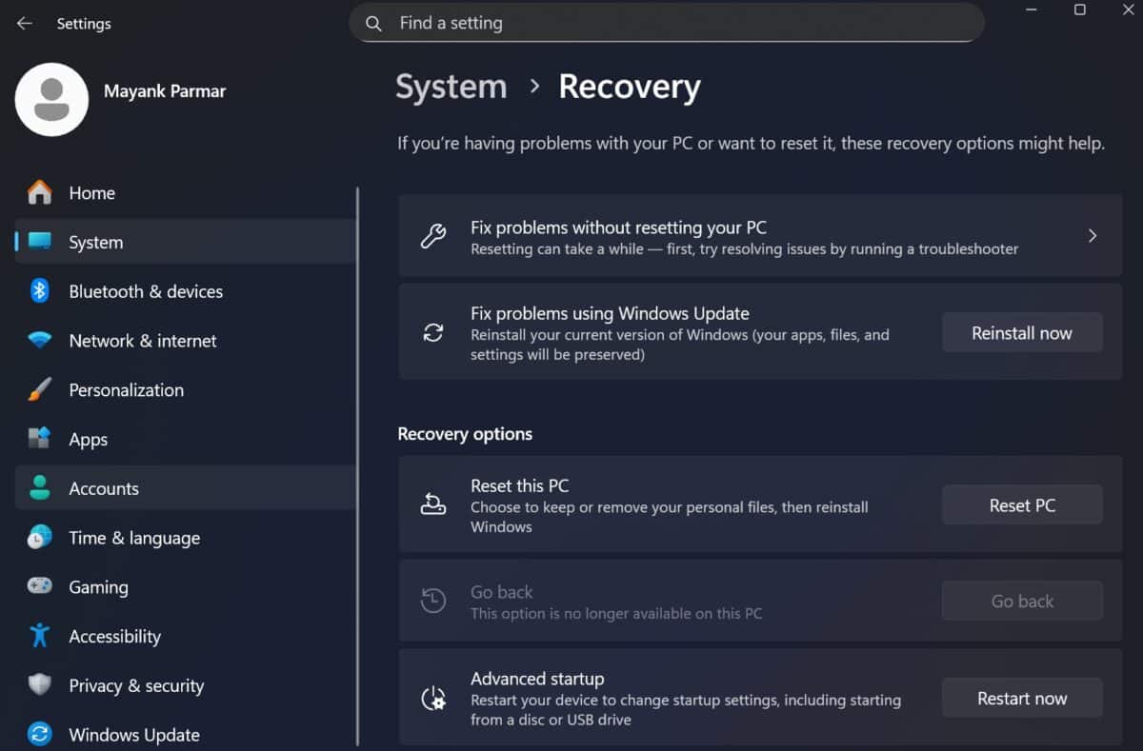The width and height of the screenshot is (1143, 751).
Task: Click the Personalization paintbrush icon
Action: [39, 390]
